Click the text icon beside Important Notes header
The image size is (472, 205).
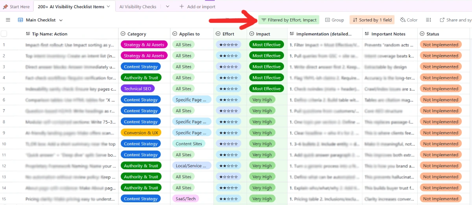[x=367, y=34]
